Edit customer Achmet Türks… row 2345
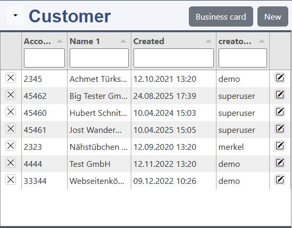This screenshot has height=228, width=292. click(280, 78)
